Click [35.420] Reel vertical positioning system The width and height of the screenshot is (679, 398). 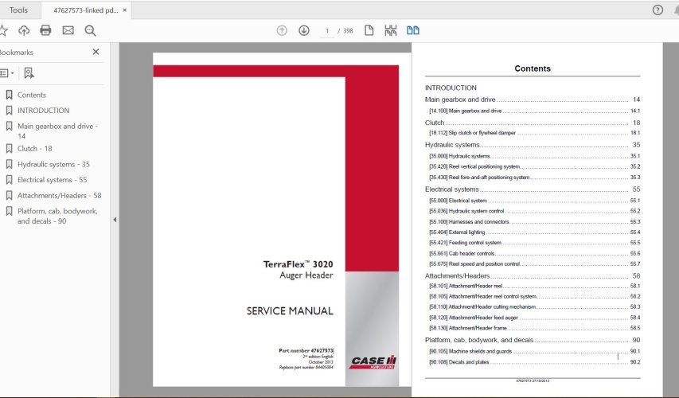tap(534, 166)
